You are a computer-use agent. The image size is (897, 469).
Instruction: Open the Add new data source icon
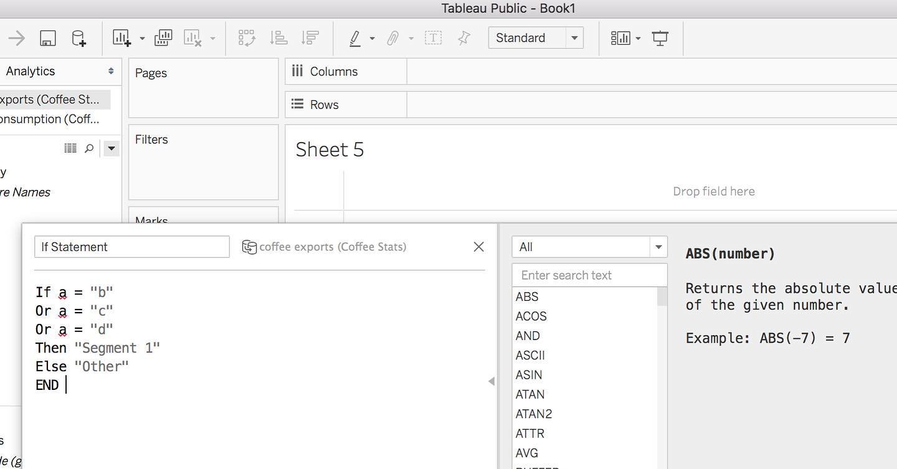click(78, 38)
